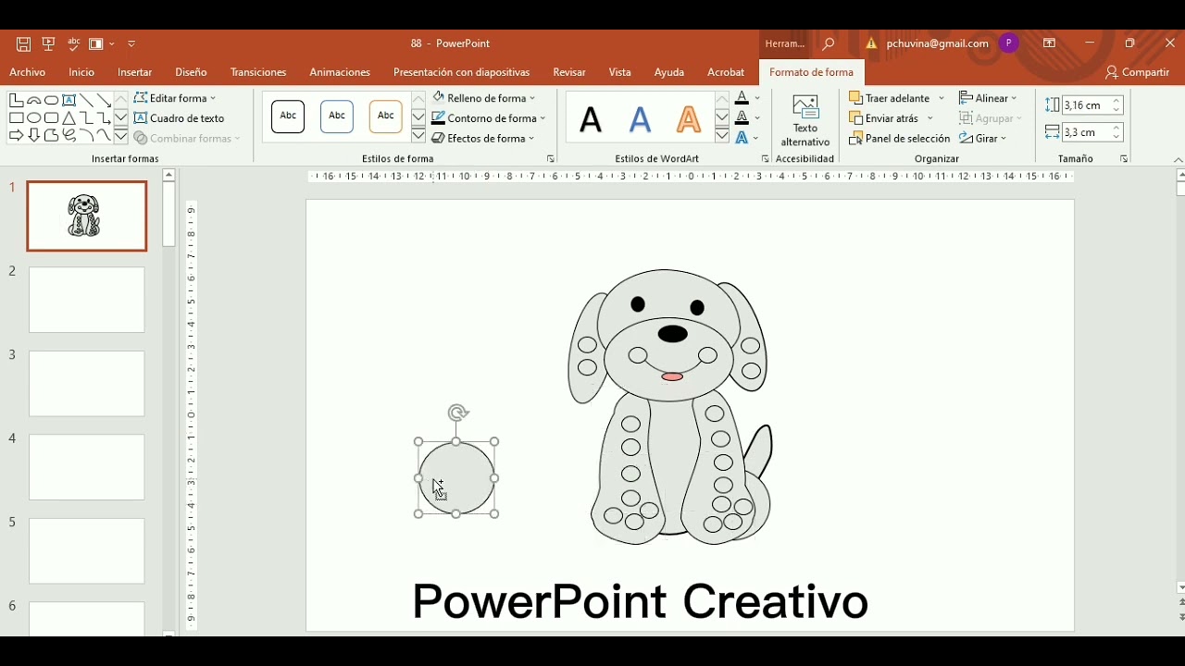Viewport: 1185px width, 666px height.
Task: Click text effects blue A icon
Action: pyautogui.click(x=742, y=139)
